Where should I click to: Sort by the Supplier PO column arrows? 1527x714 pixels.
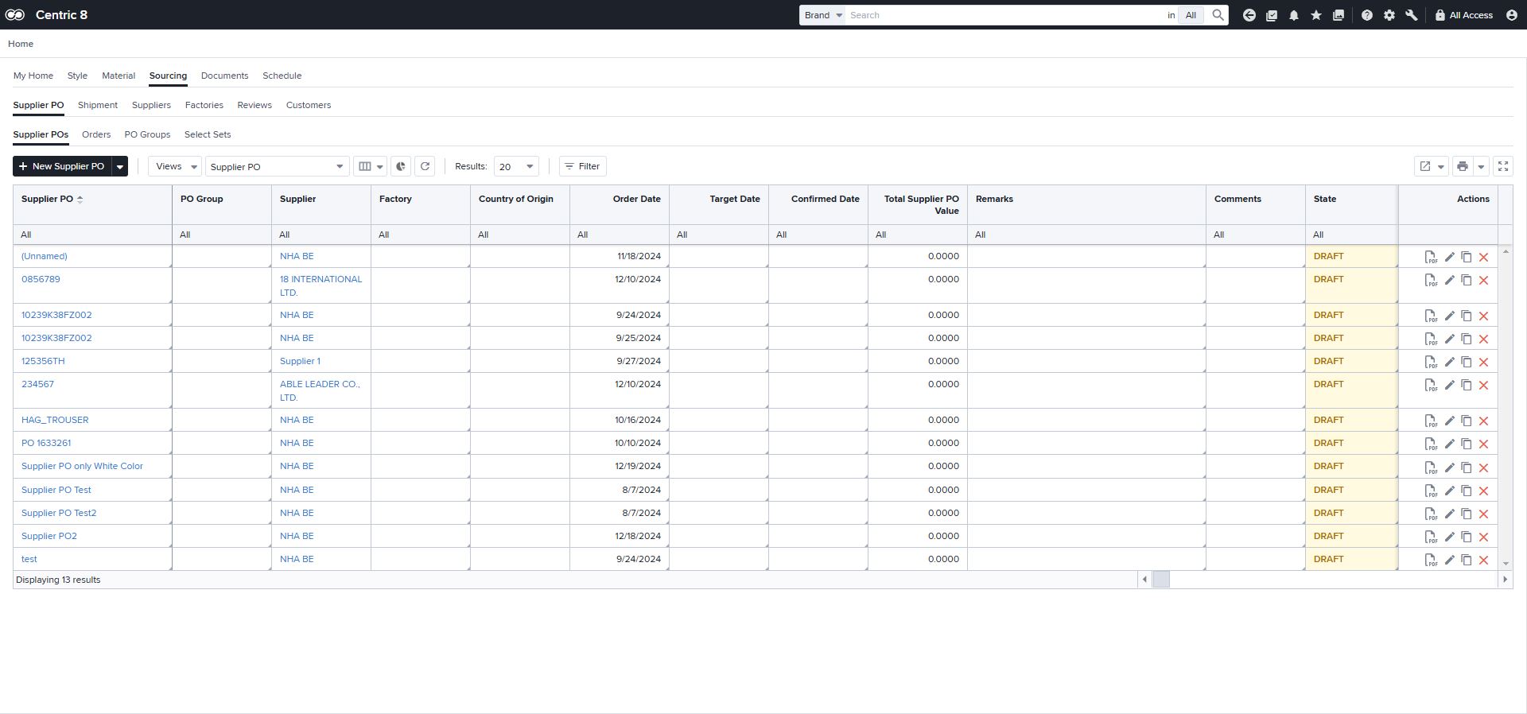click(x=80, y=199)
